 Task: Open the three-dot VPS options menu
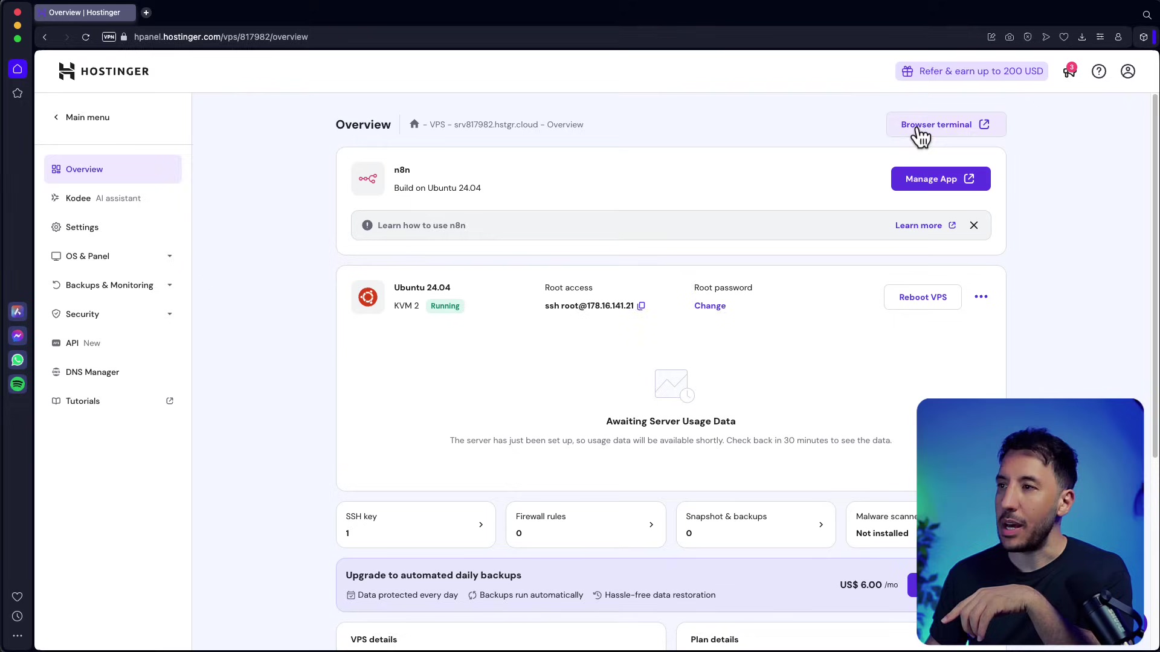click(981, 296)
